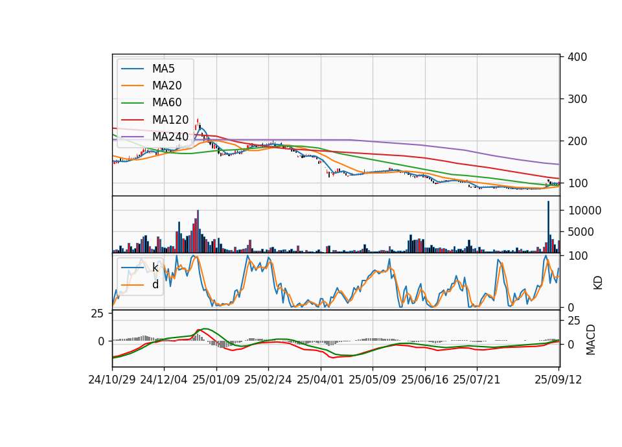Click the 25/04/01 date axis label
The image size is (622, 447).
pyautogui.click(x=320, y=380)
